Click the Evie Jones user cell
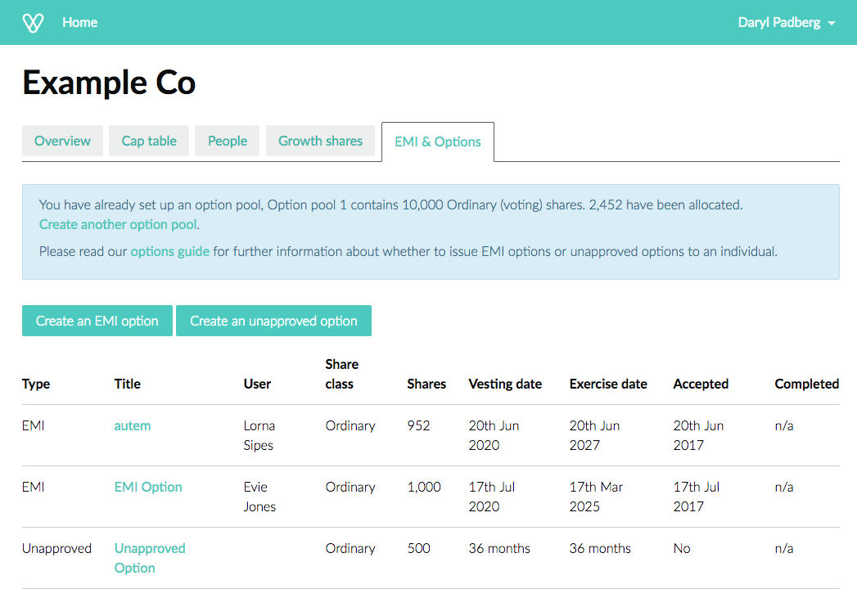 [259, 497]
